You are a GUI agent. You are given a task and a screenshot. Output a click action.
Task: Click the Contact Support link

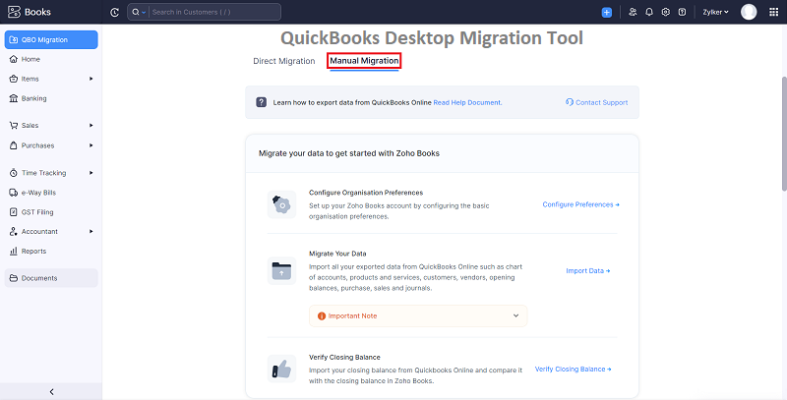[596, 102]
